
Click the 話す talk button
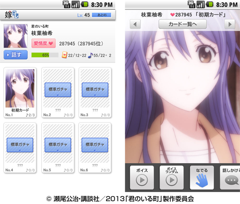pos(15,55)
